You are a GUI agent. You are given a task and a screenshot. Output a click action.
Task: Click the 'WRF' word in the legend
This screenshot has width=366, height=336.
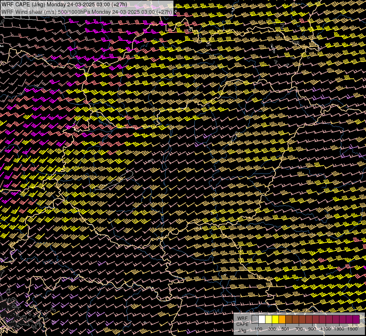(242, 318)
